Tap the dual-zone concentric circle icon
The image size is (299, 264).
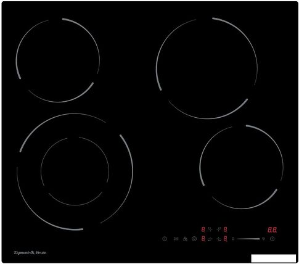tap(194, 239)
